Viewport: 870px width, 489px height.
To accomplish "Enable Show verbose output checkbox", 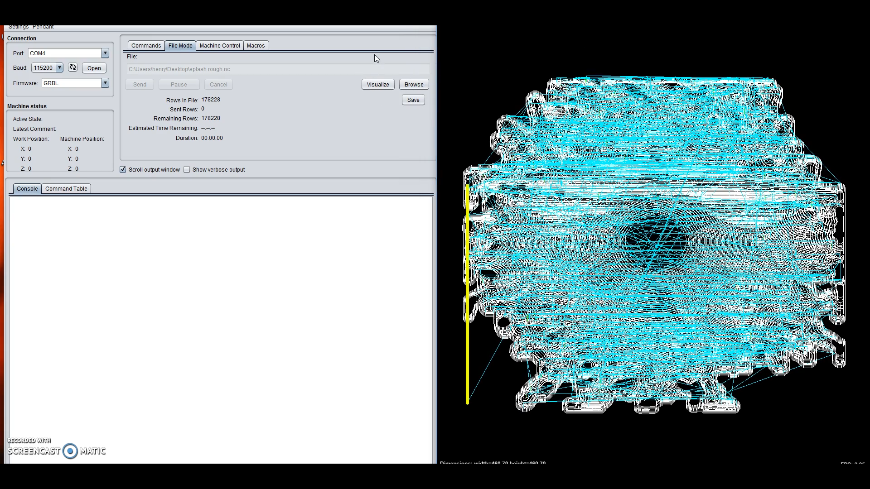I will (x=188, y=170).
